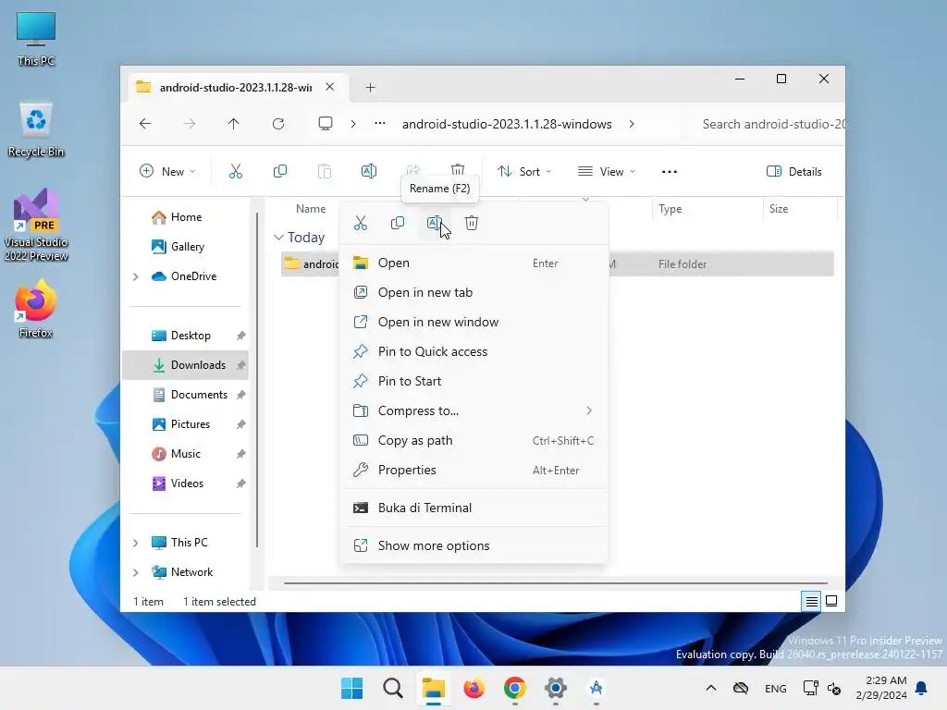947x710 pixels.
Task: Collapse the Today group
Action: [278, 238]
